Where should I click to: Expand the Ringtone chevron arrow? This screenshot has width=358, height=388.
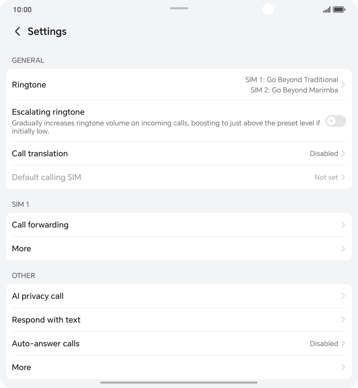(x=343, y=85)
